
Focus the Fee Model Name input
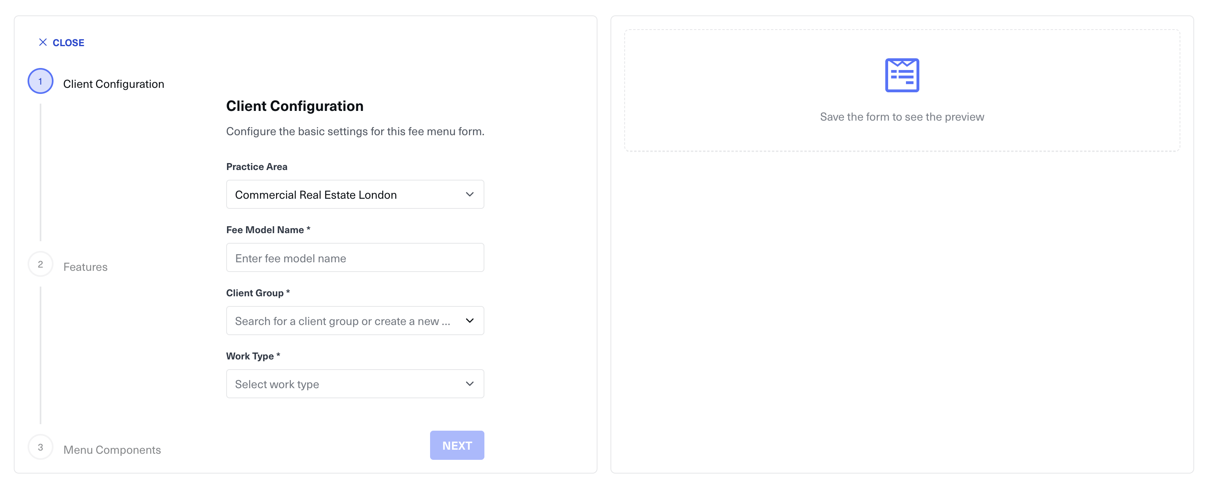tap(355, 258)
